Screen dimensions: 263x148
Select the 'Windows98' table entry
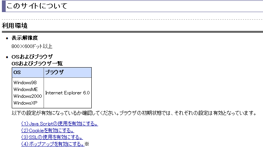pos(25,83)
